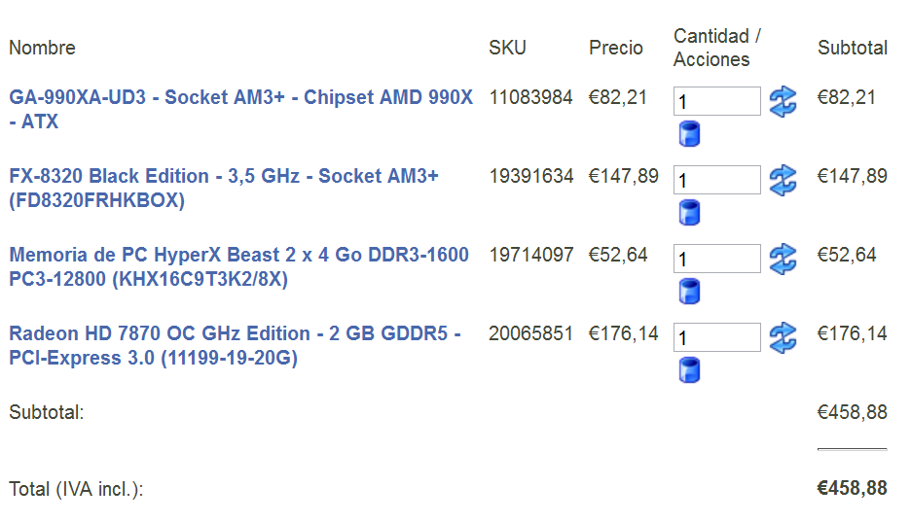
Task: Focus quantity field for HyperX Beast memory
Action: click(716, 259)
